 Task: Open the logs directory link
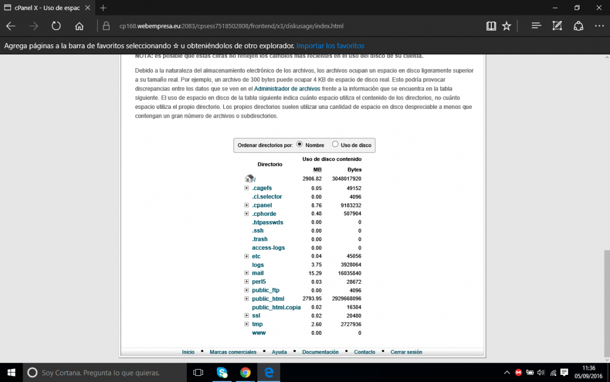point(258,265)
